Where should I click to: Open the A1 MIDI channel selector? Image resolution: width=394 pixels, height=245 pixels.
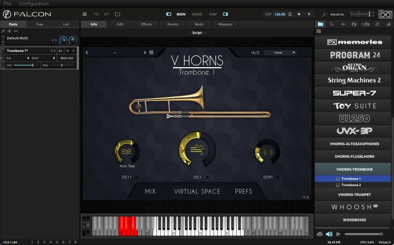60,51
